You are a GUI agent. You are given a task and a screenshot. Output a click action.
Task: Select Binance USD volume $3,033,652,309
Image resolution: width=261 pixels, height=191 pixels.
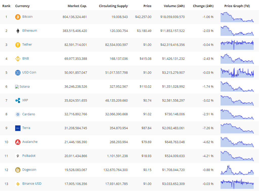(173, 184)
